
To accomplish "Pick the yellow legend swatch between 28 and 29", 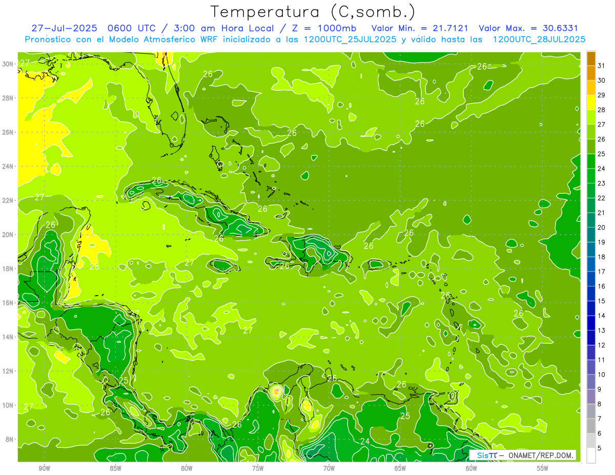I will click(591, 102).
